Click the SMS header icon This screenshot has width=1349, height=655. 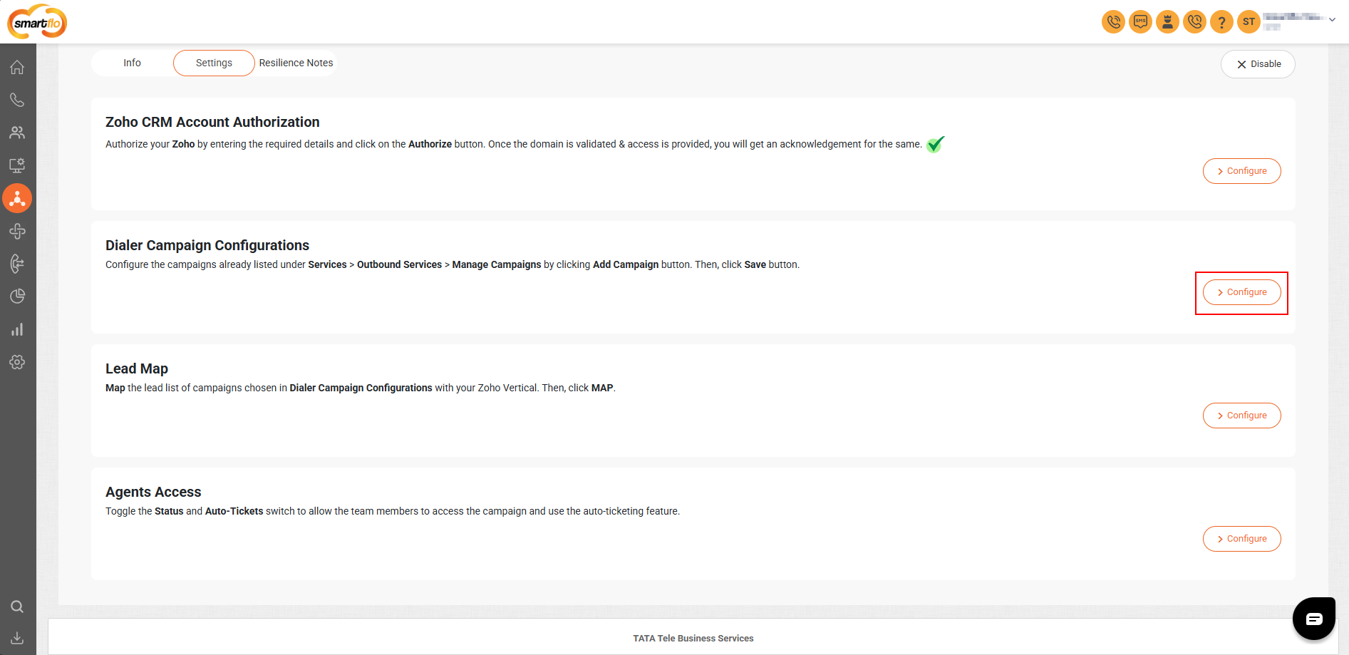click(x=1140, y=22)
